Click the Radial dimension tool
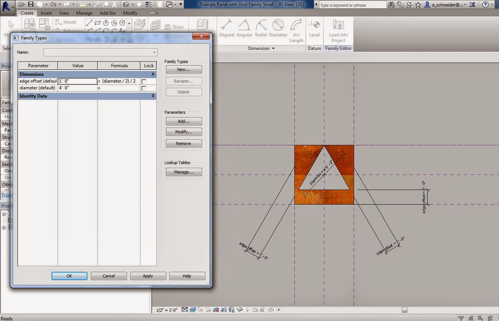This screenshot has width=499, height=321. point(261,29)
